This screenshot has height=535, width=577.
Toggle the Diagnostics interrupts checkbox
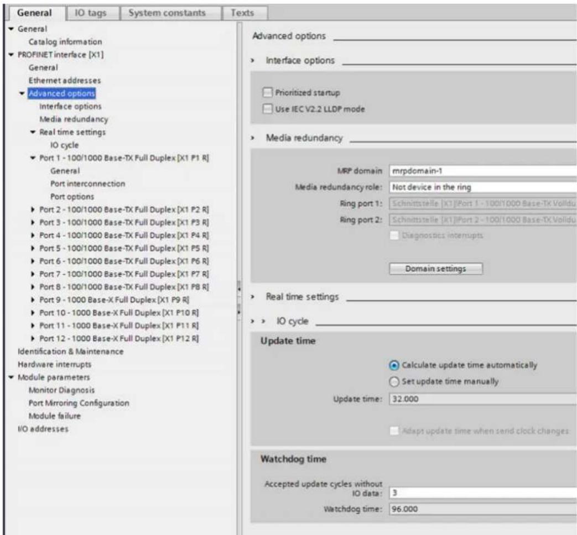point(394,235)
